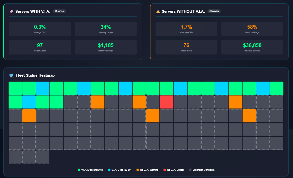Select the 1.7% Average CPU card

(x=186, y=29)
